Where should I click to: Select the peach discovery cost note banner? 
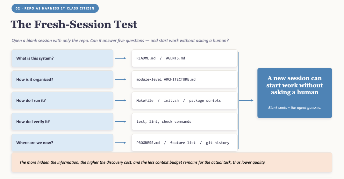(x=172, y=162)
